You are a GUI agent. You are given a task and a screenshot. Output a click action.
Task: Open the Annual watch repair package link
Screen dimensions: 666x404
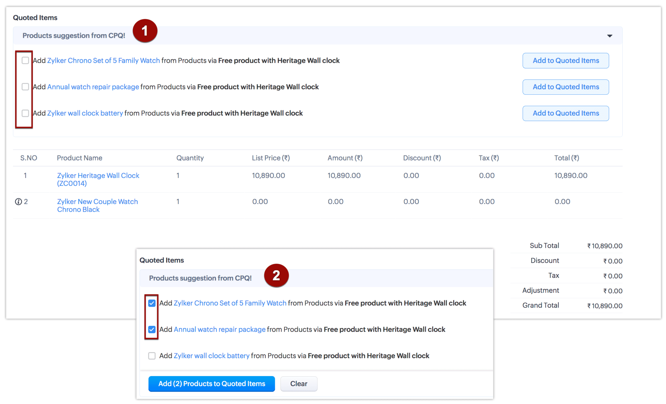(x=93, y=87)
